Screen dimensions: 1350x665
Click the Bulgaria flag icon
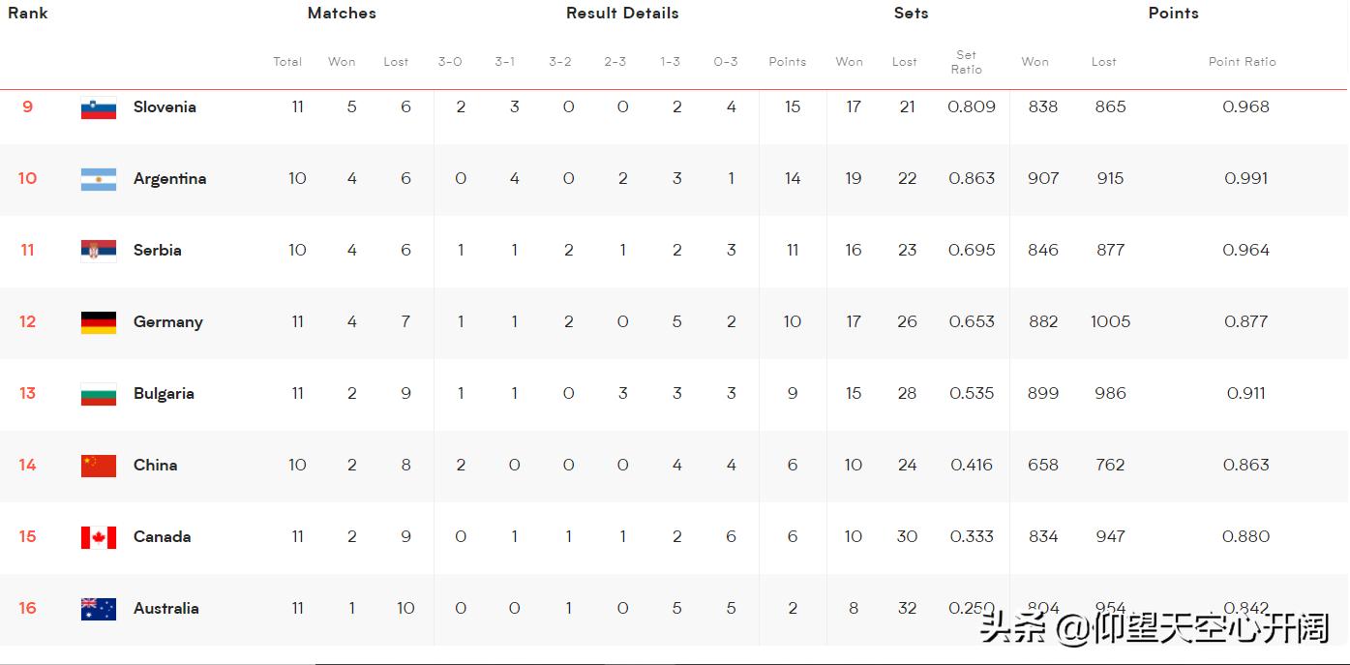click(x=99, y=394)
